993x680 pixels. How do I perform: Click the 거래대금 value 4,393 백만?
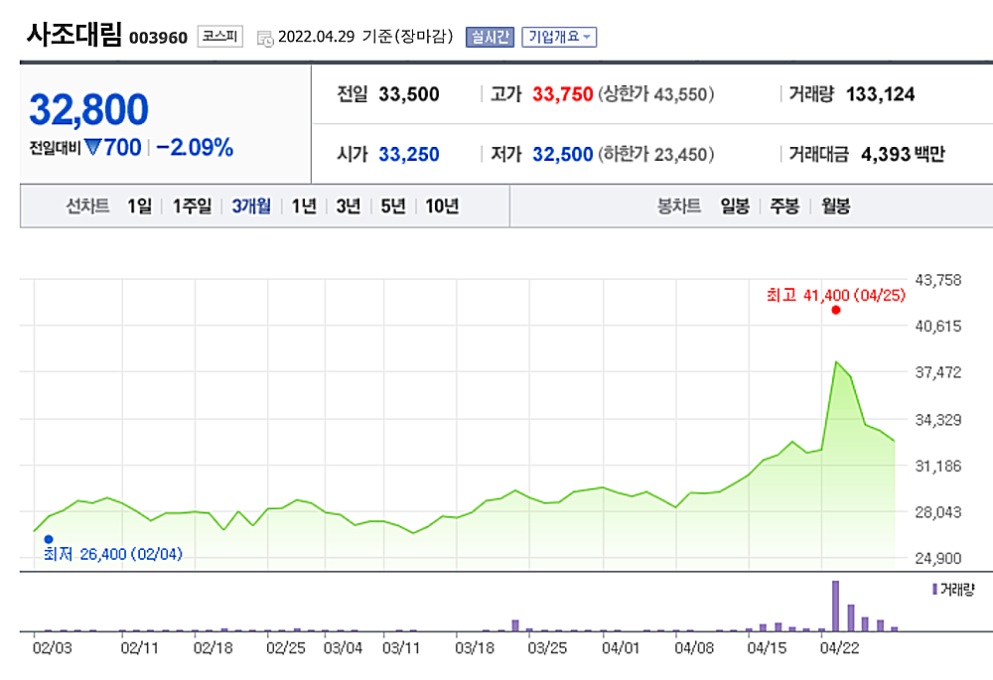pos(903,154)
